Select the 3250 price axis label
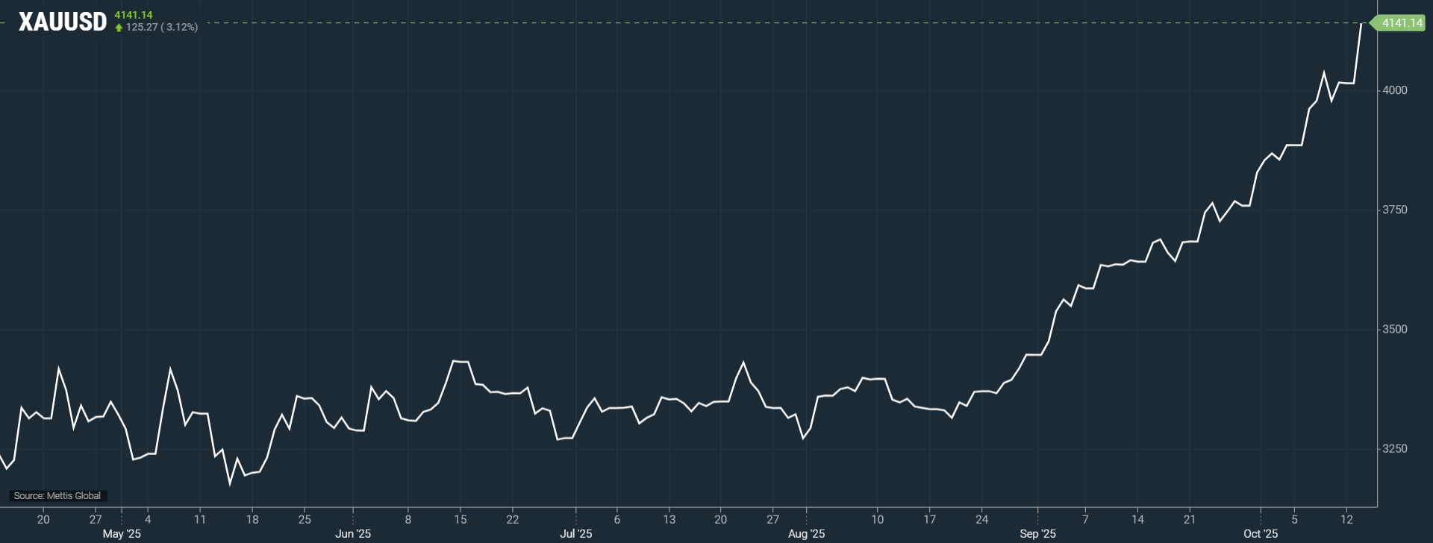1433x543 pixels. pos(1394,448)
